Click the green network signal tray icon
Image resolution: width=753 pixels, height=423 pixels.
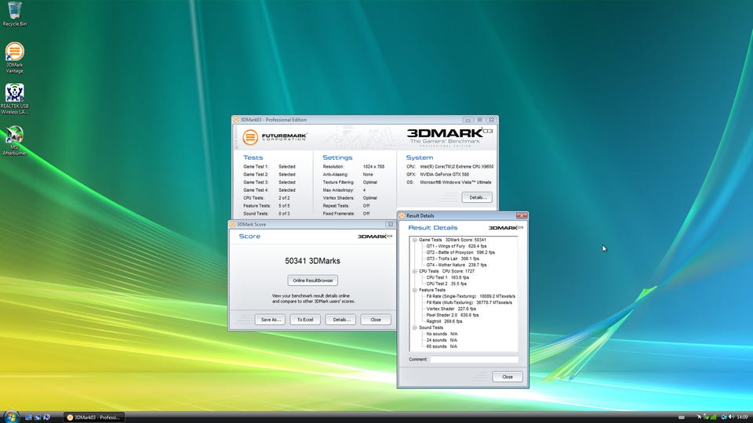click(714, 417)
